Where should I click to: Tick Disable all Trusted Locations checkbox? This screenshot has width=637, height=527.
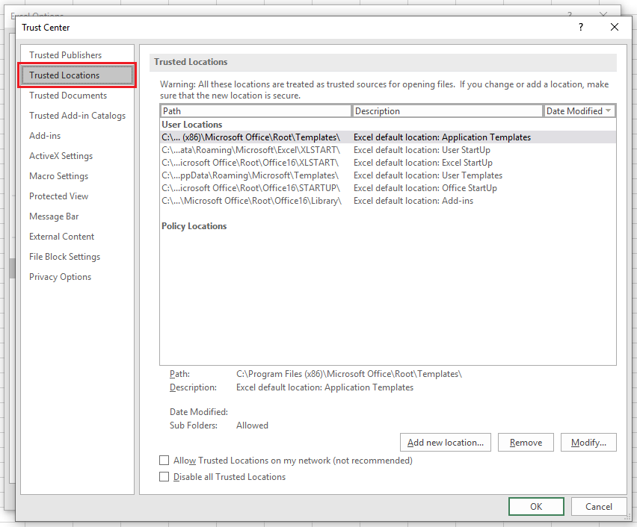(x=164, y=477)
